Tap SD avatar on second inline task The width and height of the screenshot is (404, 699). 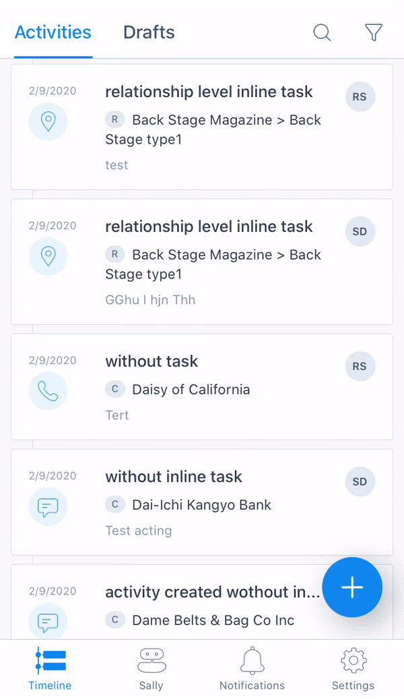pyautogui.click(x=360, y=232)
